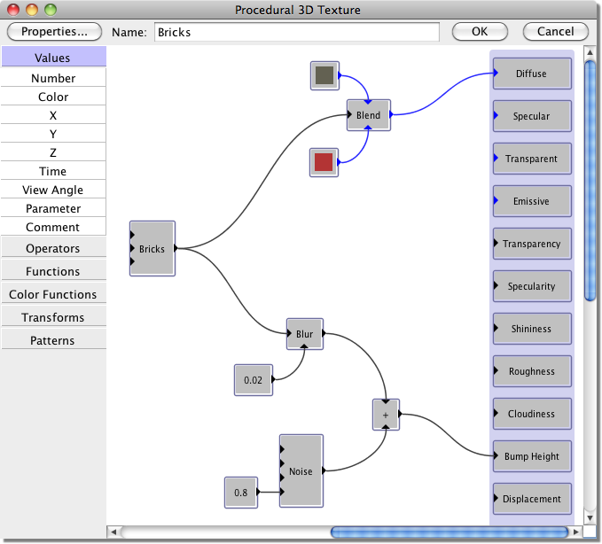This screenshot has width=602, height=544.
Task: Click the Bricks node's top input arrow
Action: (x=132, y=235)
